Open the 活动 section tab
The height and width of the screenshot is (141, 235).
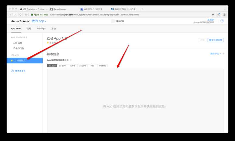click(x=54, y=29)
